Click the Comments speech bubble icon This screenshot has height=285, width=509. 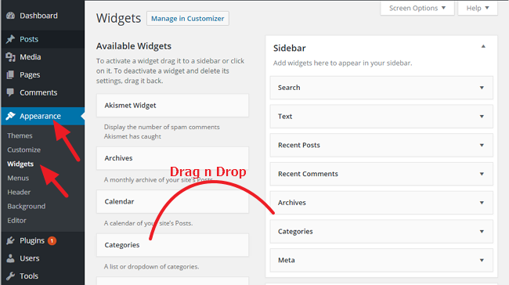10,92
